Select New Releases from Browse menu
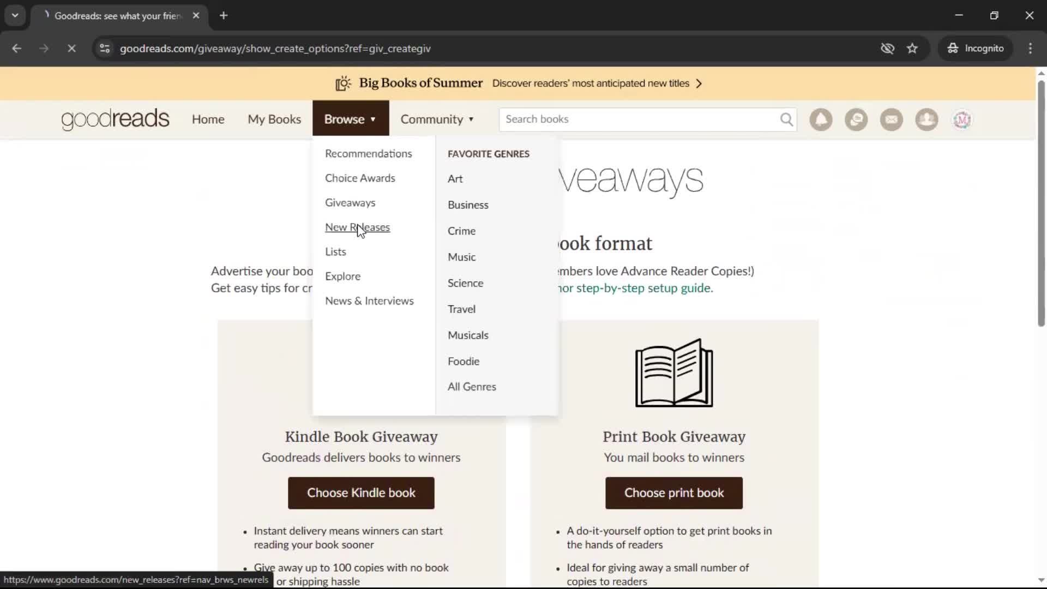Screen dimensions: 1047x589 click(x=357, y=227)
